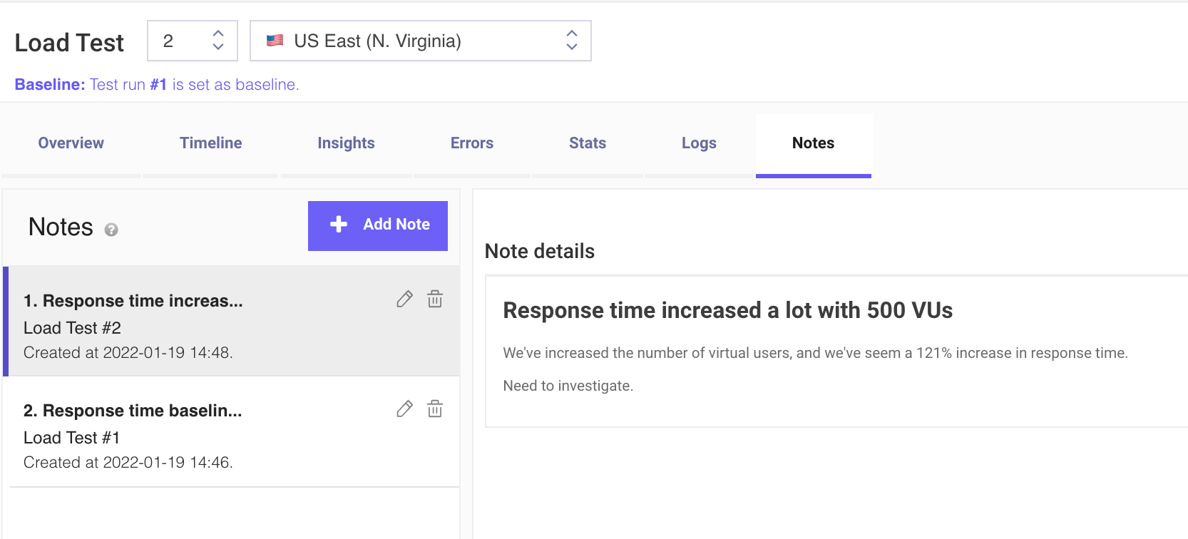
Task: Open the Notes help question mark icon
Action: (x=111, y=230)
